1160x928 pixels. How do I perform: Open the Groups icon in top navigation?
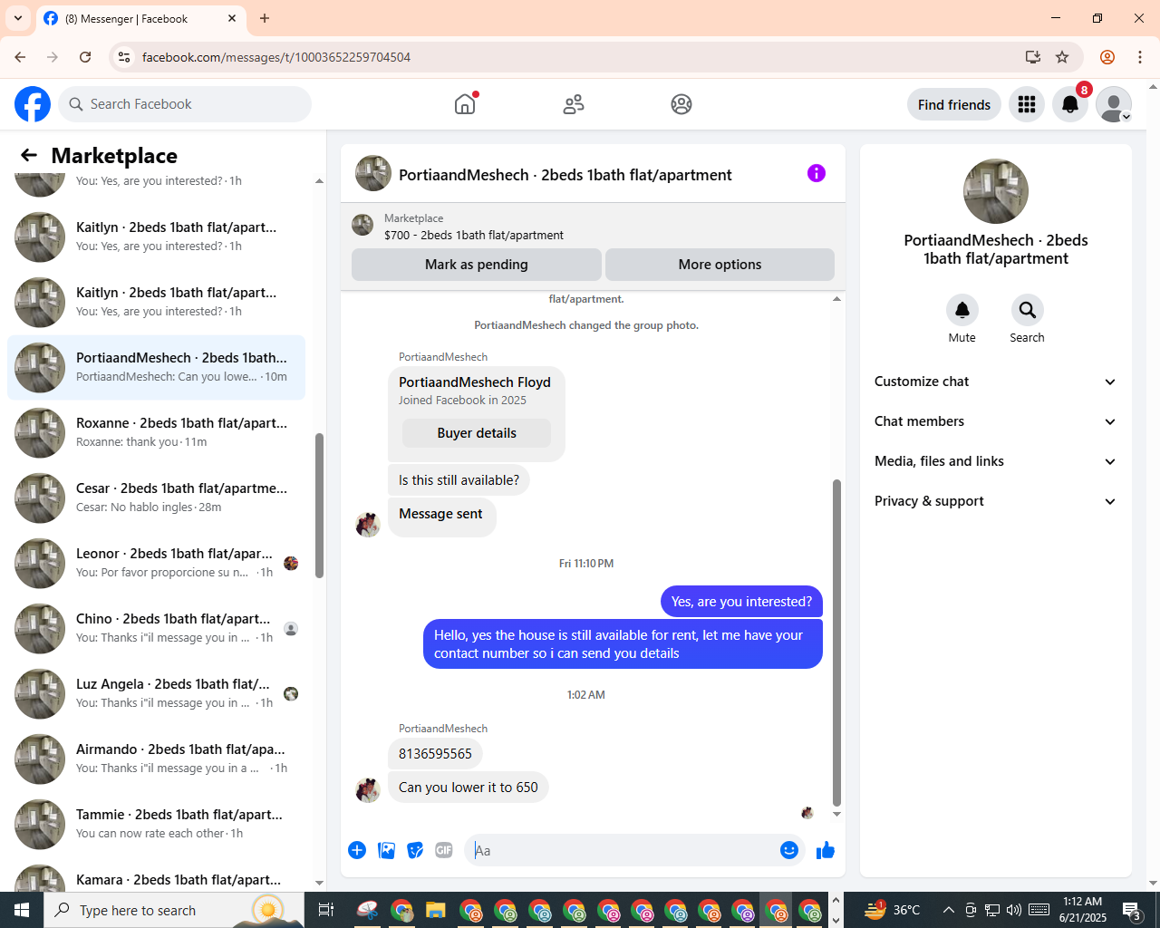[681, 104]
